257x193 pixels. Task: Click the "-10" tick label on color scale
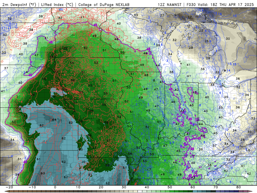[32, 187]
